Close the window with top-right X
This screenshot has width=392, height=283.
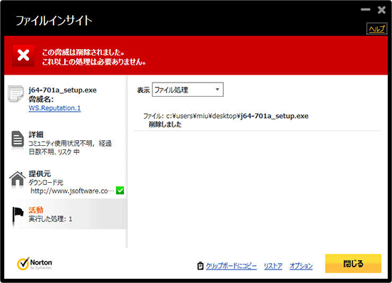[381, 10]
